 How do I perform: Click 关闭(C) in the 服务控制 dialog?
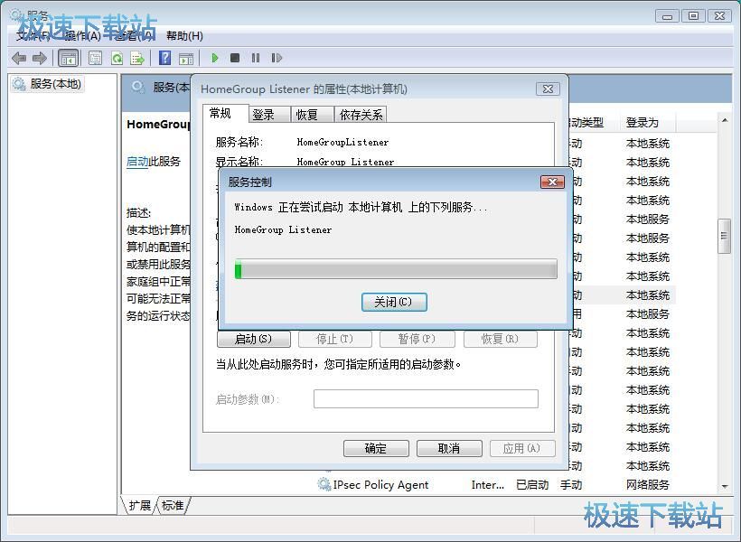[394, 302]
